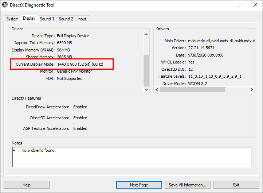The image size is (263, 193).
Task: Click the 'Generic PnP Monitor' value
Action: click(74, 71)
